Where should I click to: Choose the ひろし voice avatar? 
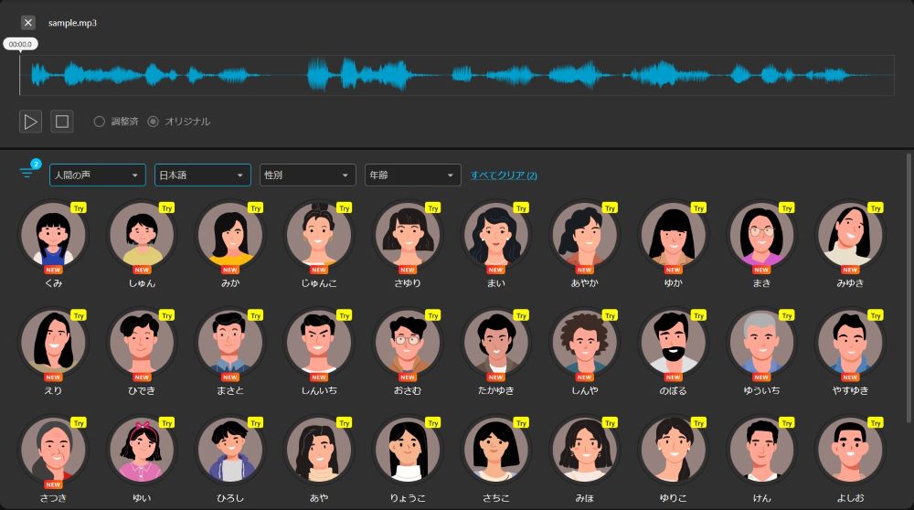230,449
